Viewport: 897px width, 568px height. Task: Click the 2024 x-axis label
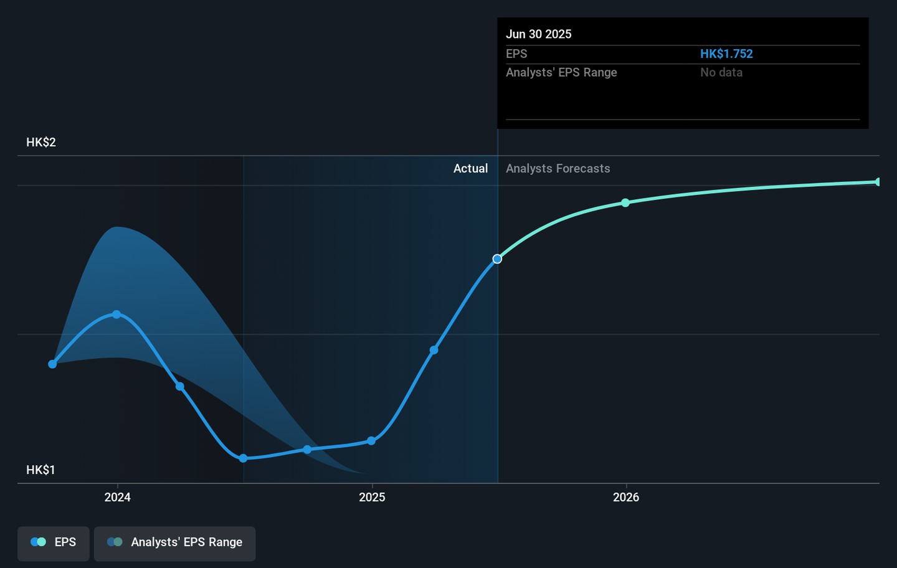[117, 497]
